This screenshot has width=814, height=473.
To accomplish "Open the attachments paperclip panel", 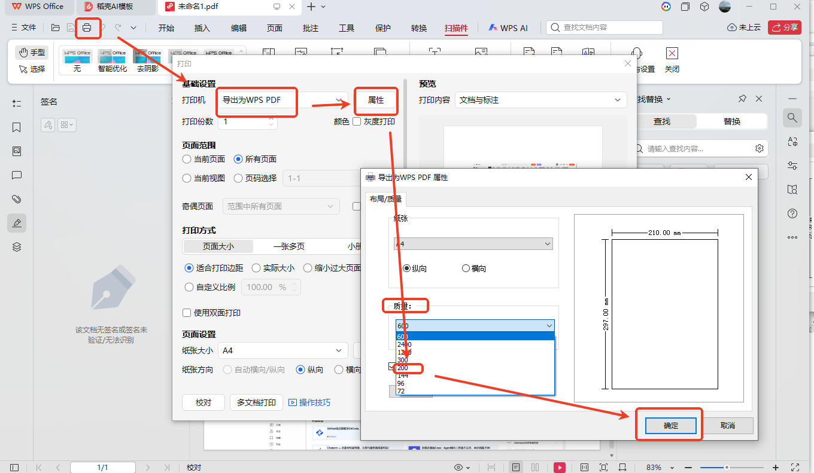I will point(17,199).
